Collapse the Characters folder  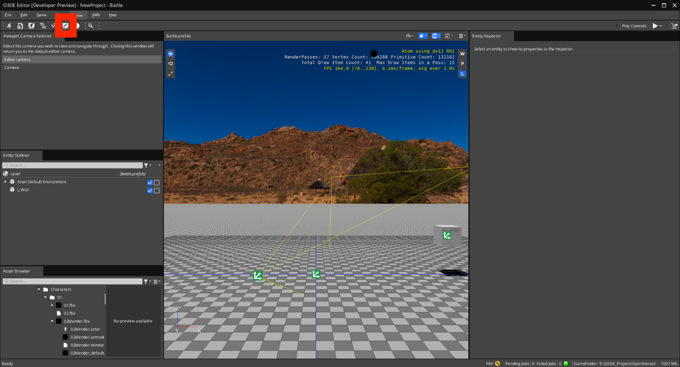(x=39, y=290)
